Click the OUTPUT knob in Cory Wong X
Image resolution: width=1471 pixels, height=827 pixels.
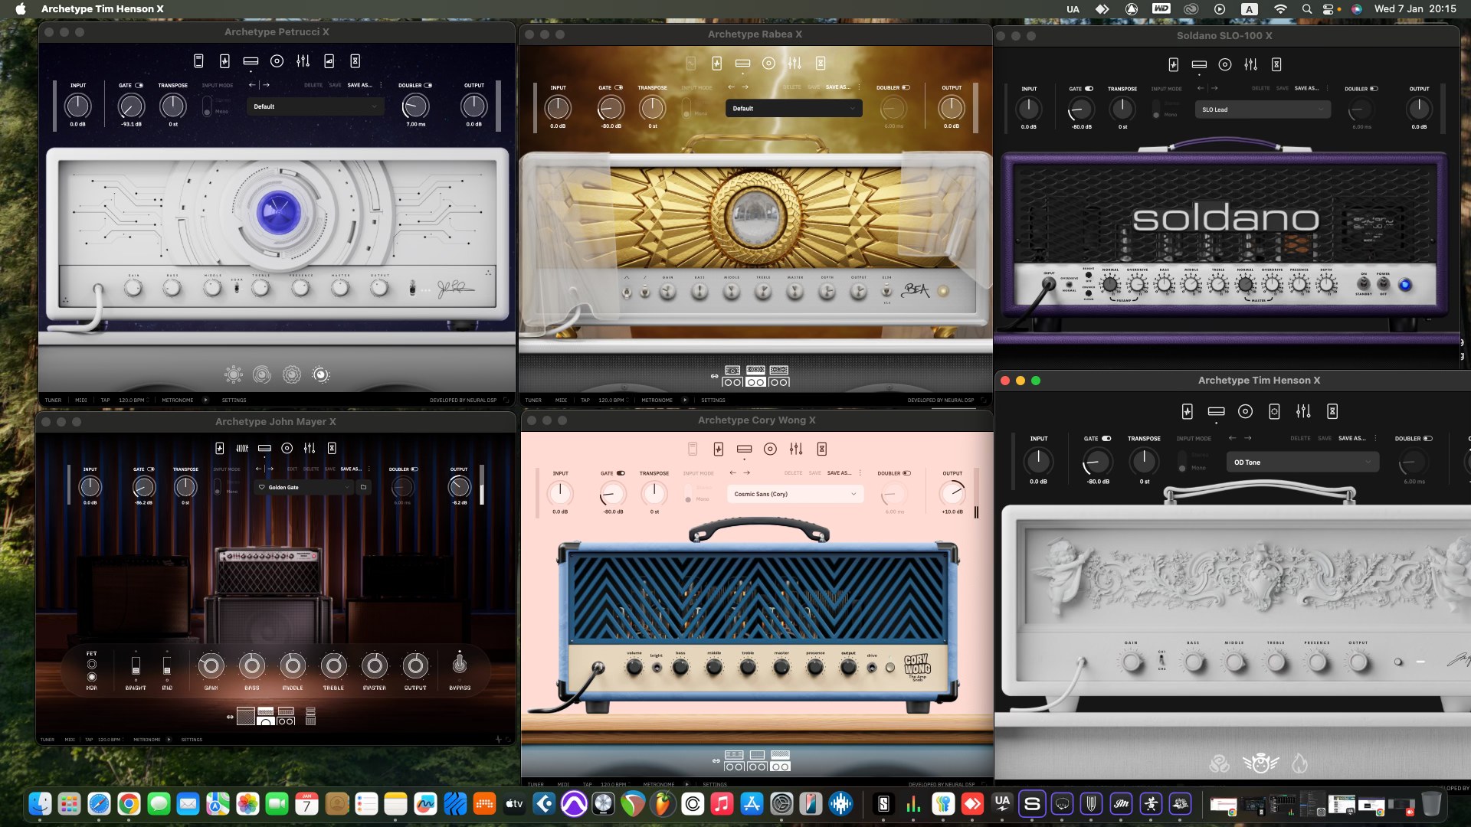pyautogui.click(x=952, y=493)
